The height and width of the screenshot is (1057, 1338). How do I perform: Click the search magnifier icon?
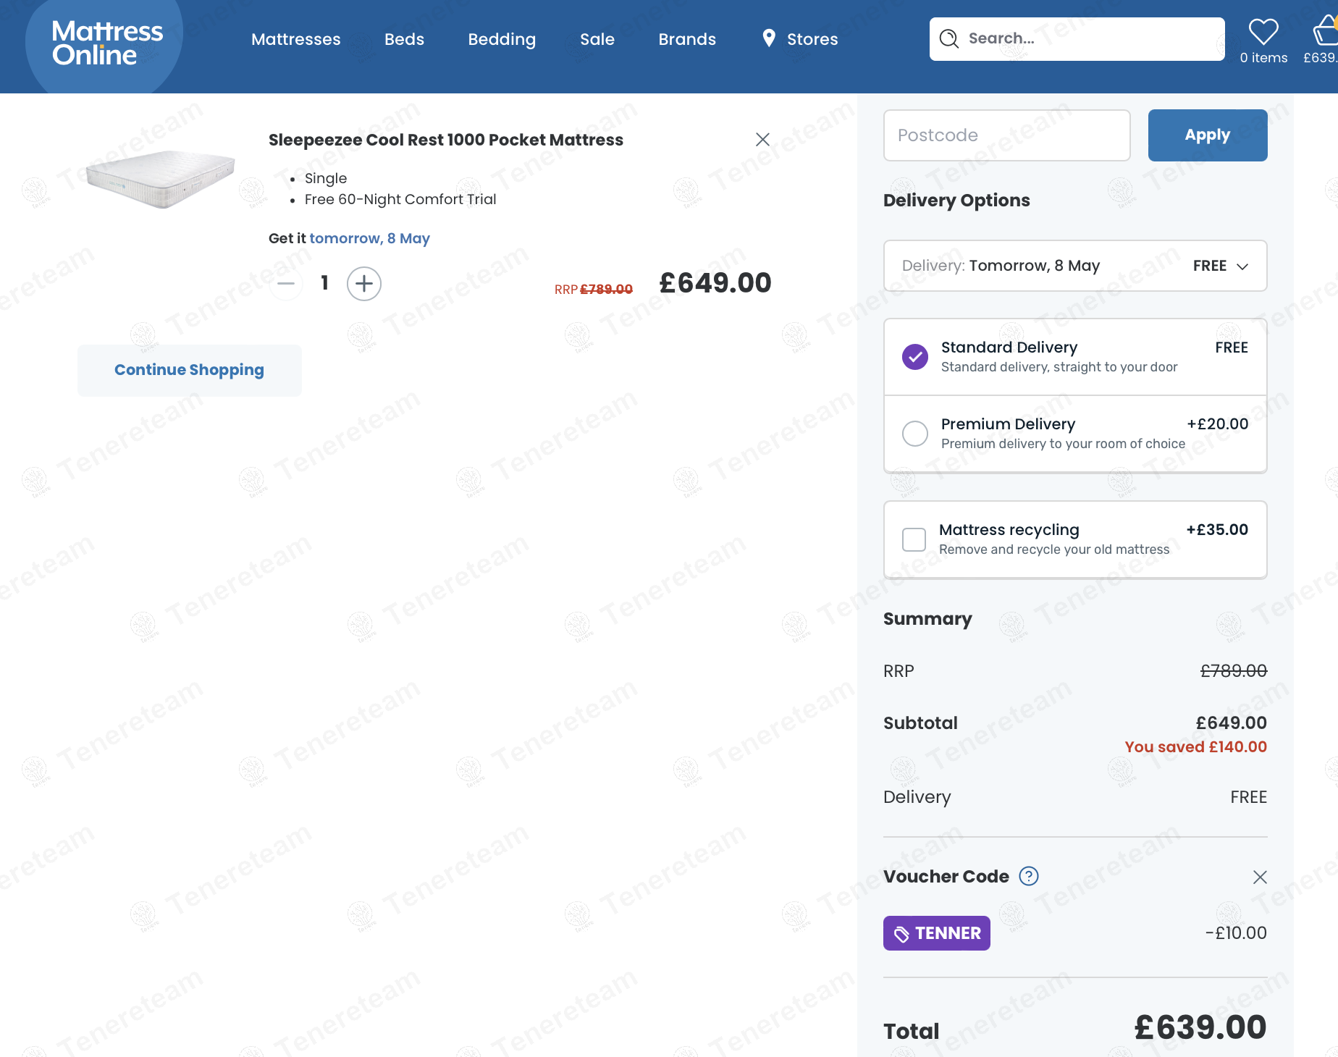[948, 38]
